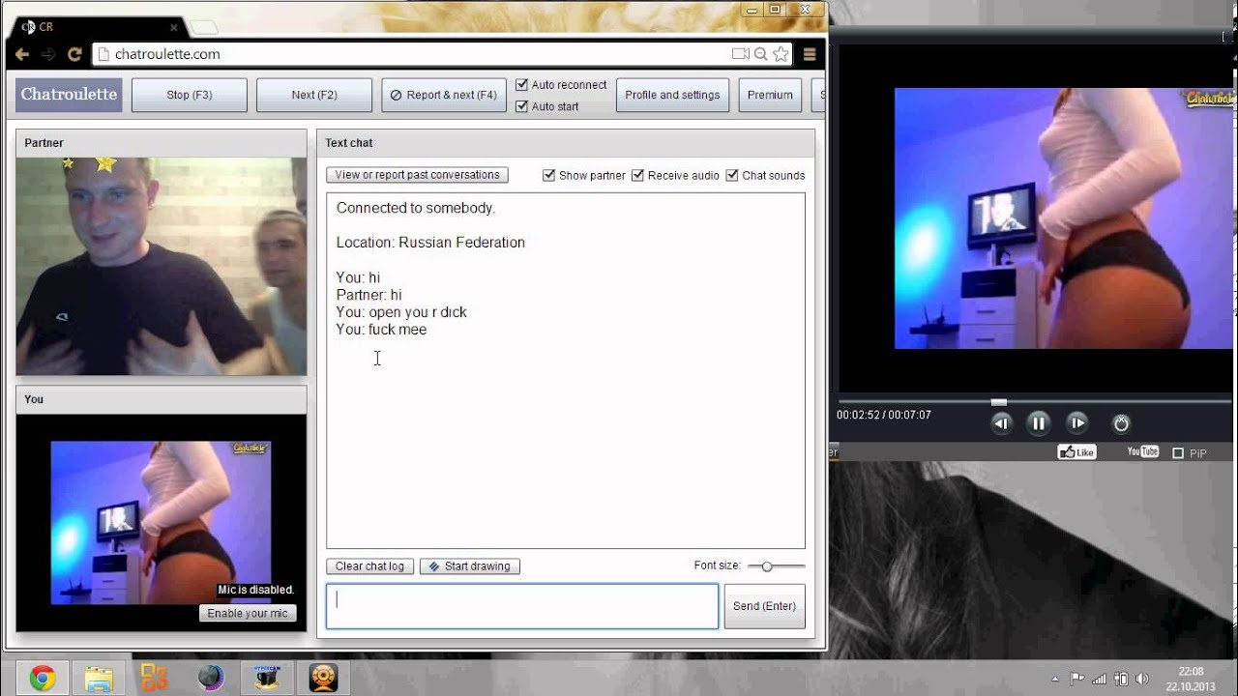Click the Next (F2) button

[314, 95]
